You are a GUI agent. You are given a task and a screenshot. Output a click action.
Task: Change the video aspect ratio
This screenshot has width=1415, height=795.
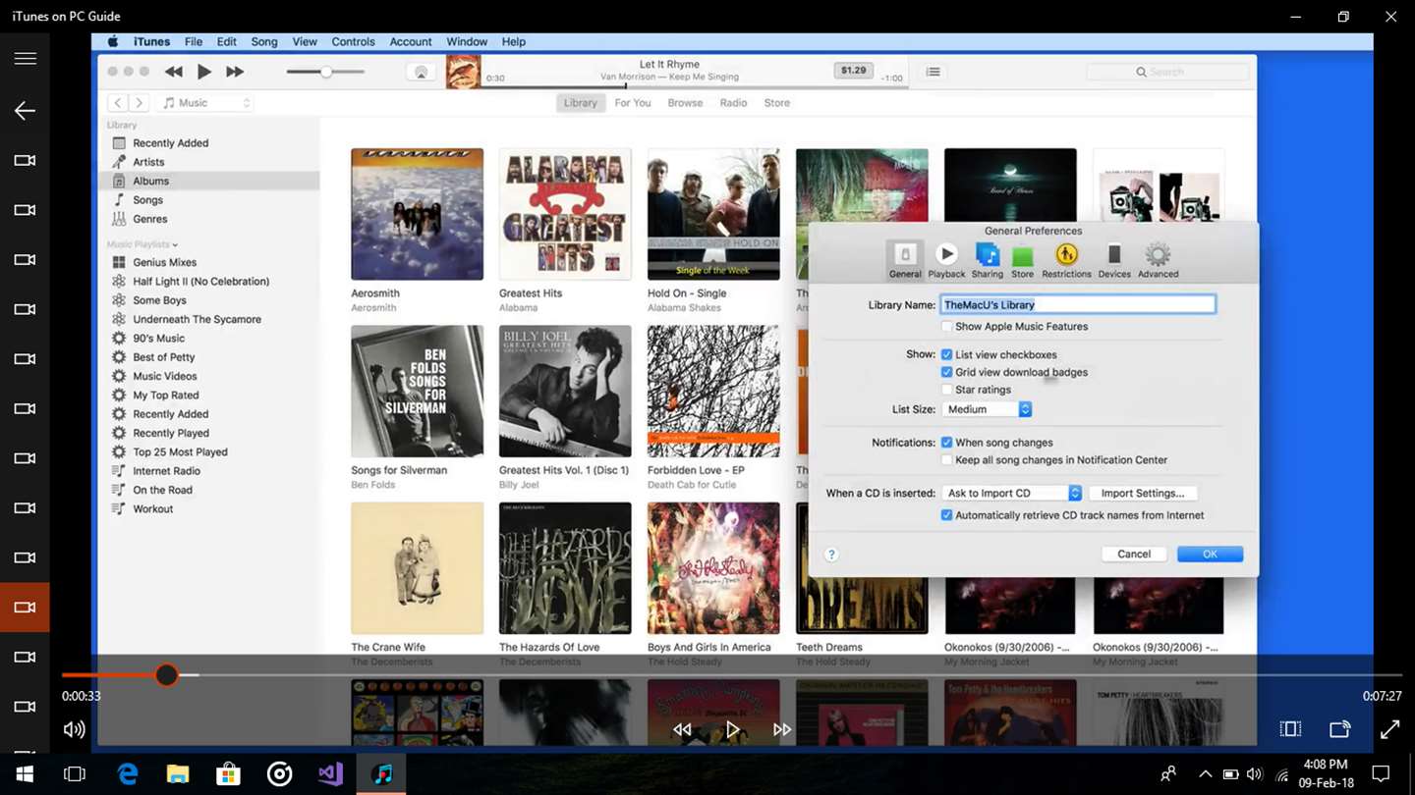[1290, 729]
